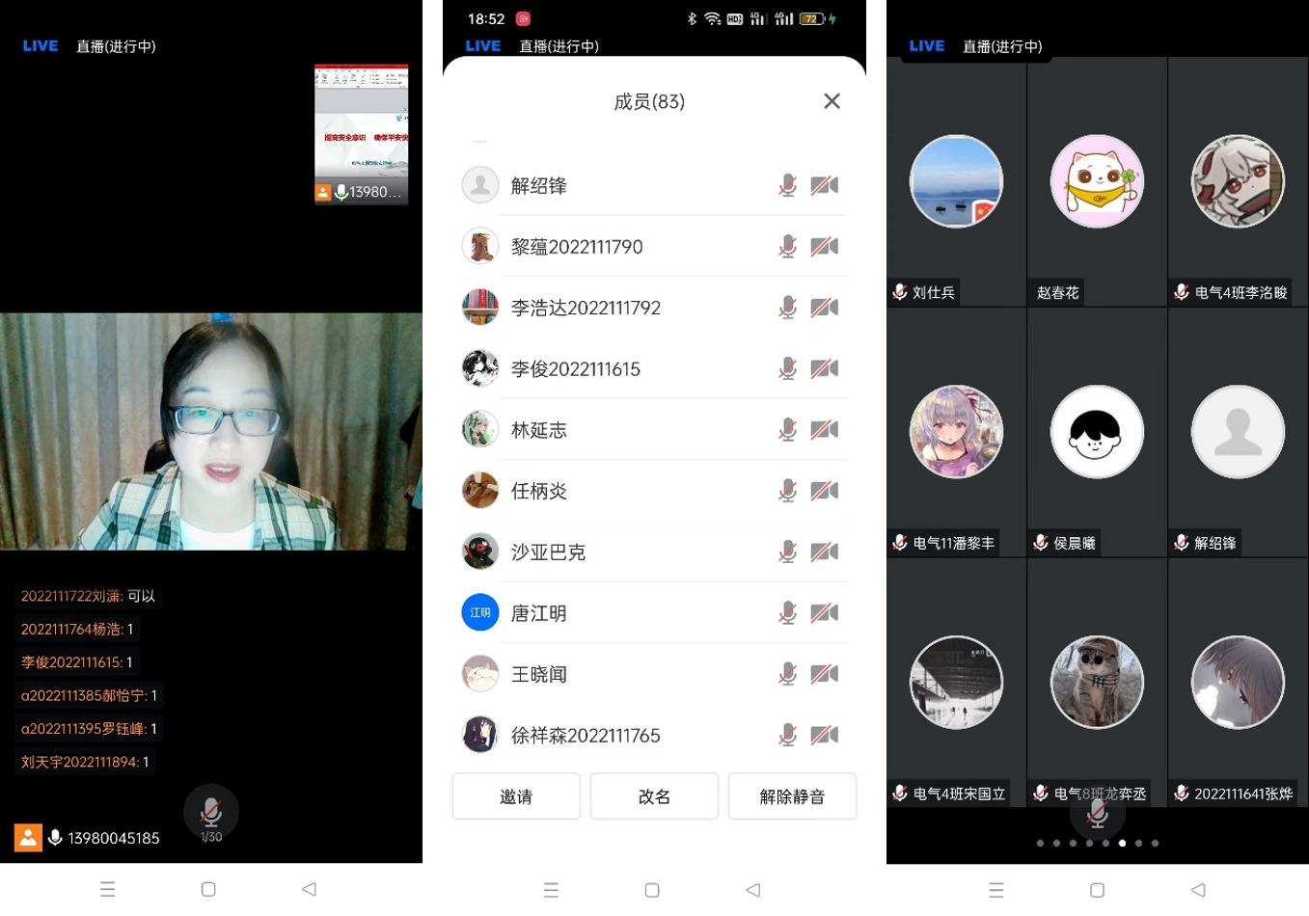Click 唐江明 blue avatar in member list
This screenshot has width=1309, height=916.
click(x=480, y=613)
